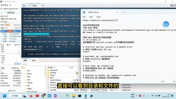
Task: Select the .local folder
Action: point(52,75)
